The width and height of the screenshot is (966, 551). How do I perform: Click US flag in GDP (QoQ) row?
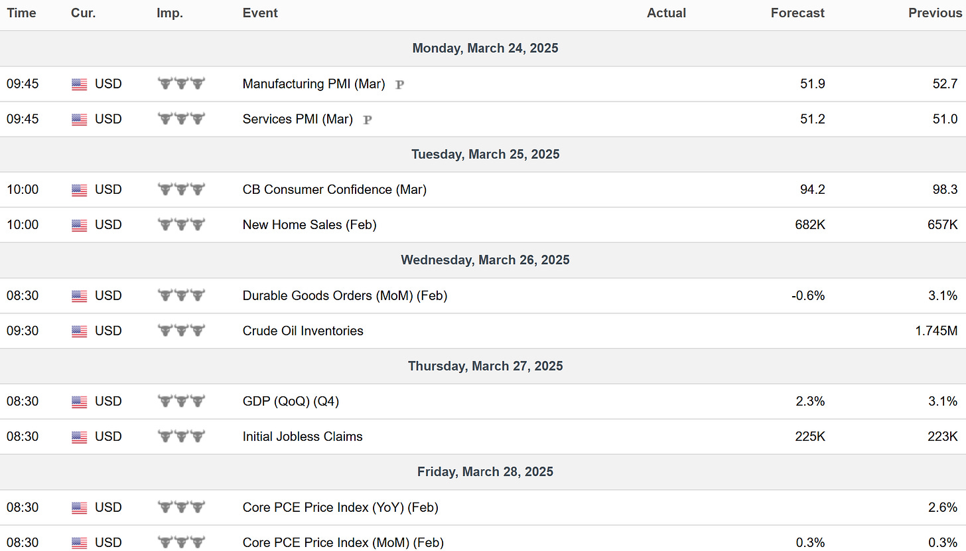tap(80, 402)
